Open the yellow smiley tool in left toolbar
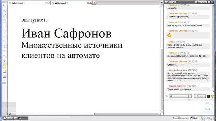Screen dimensions: 216x121 (x=4, y=66)
